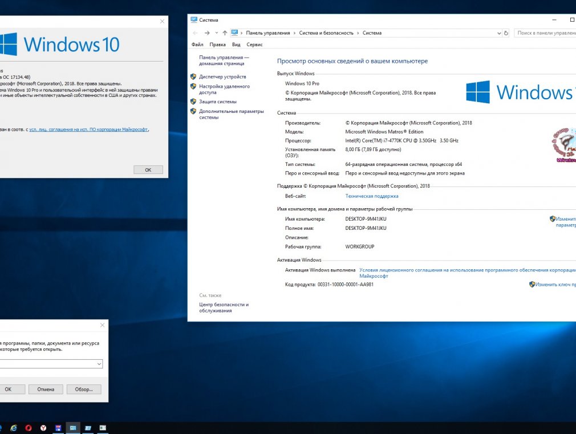Open Диспетчер устройств link
The image size is (576, 434).
pos(222,77)
